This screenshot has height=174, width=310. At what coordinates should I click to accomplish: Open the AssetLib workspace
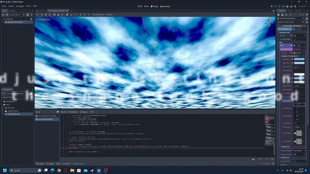pyautogui.click(x=165, y=6)
